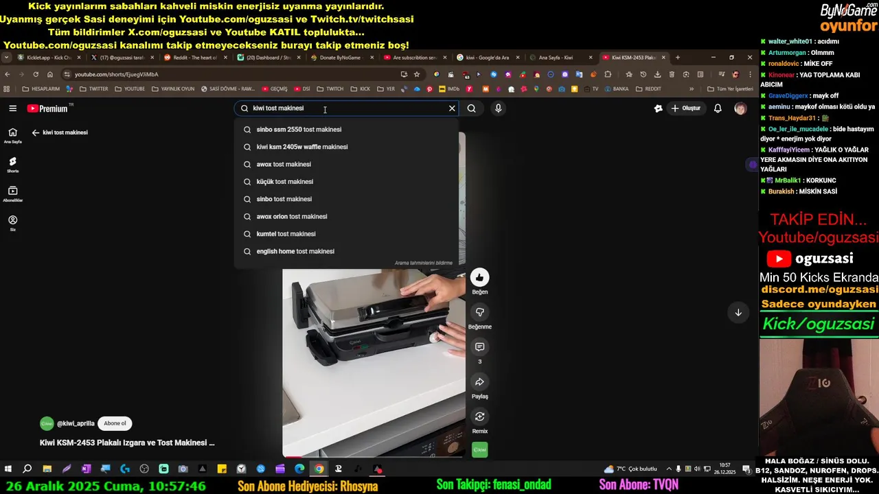879x494 pixels.
Task: Open the short's comments
Action: coord(479,347)
